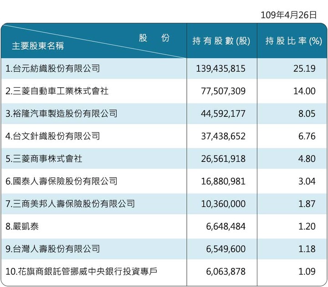Click row 7.三商美邦人壽保險股份有限公司
The image size is (328, 287).
(x=70, y=204)
